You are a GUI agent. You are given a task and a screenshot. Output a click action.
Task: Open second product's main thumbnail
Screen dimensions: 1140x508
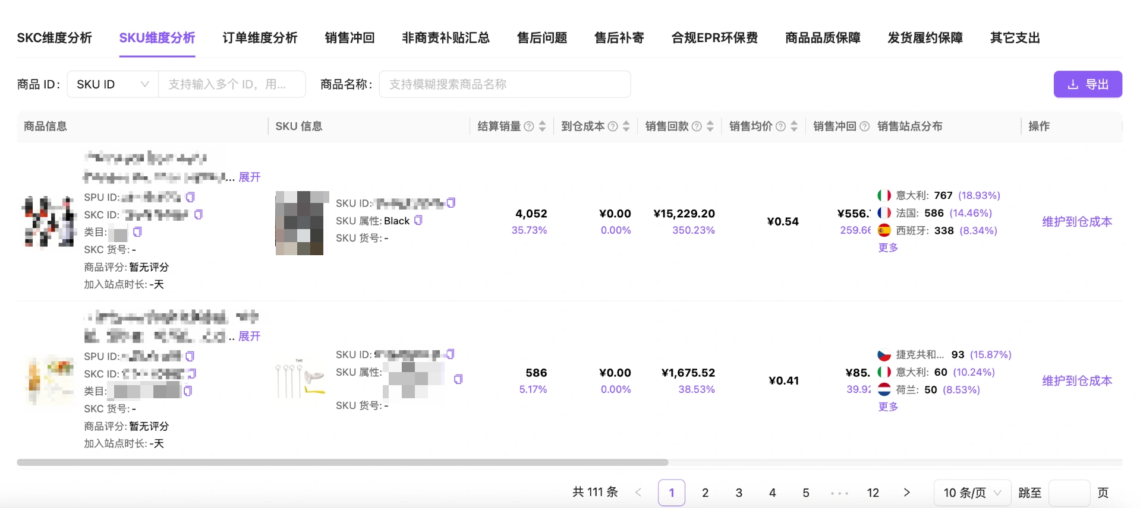(x=49, y=380)
